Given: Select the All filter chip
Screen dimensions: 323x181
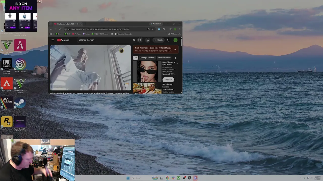Looking at the screenshot, I should (136, 58).
